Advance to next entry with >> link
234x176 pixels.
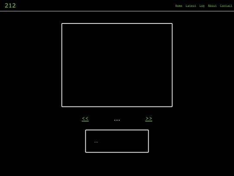pos(149,119)
